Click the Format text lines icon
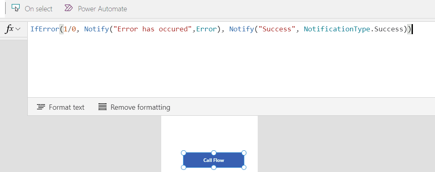Viewport: 435px width, 172px height. click(x=41, y=107)
